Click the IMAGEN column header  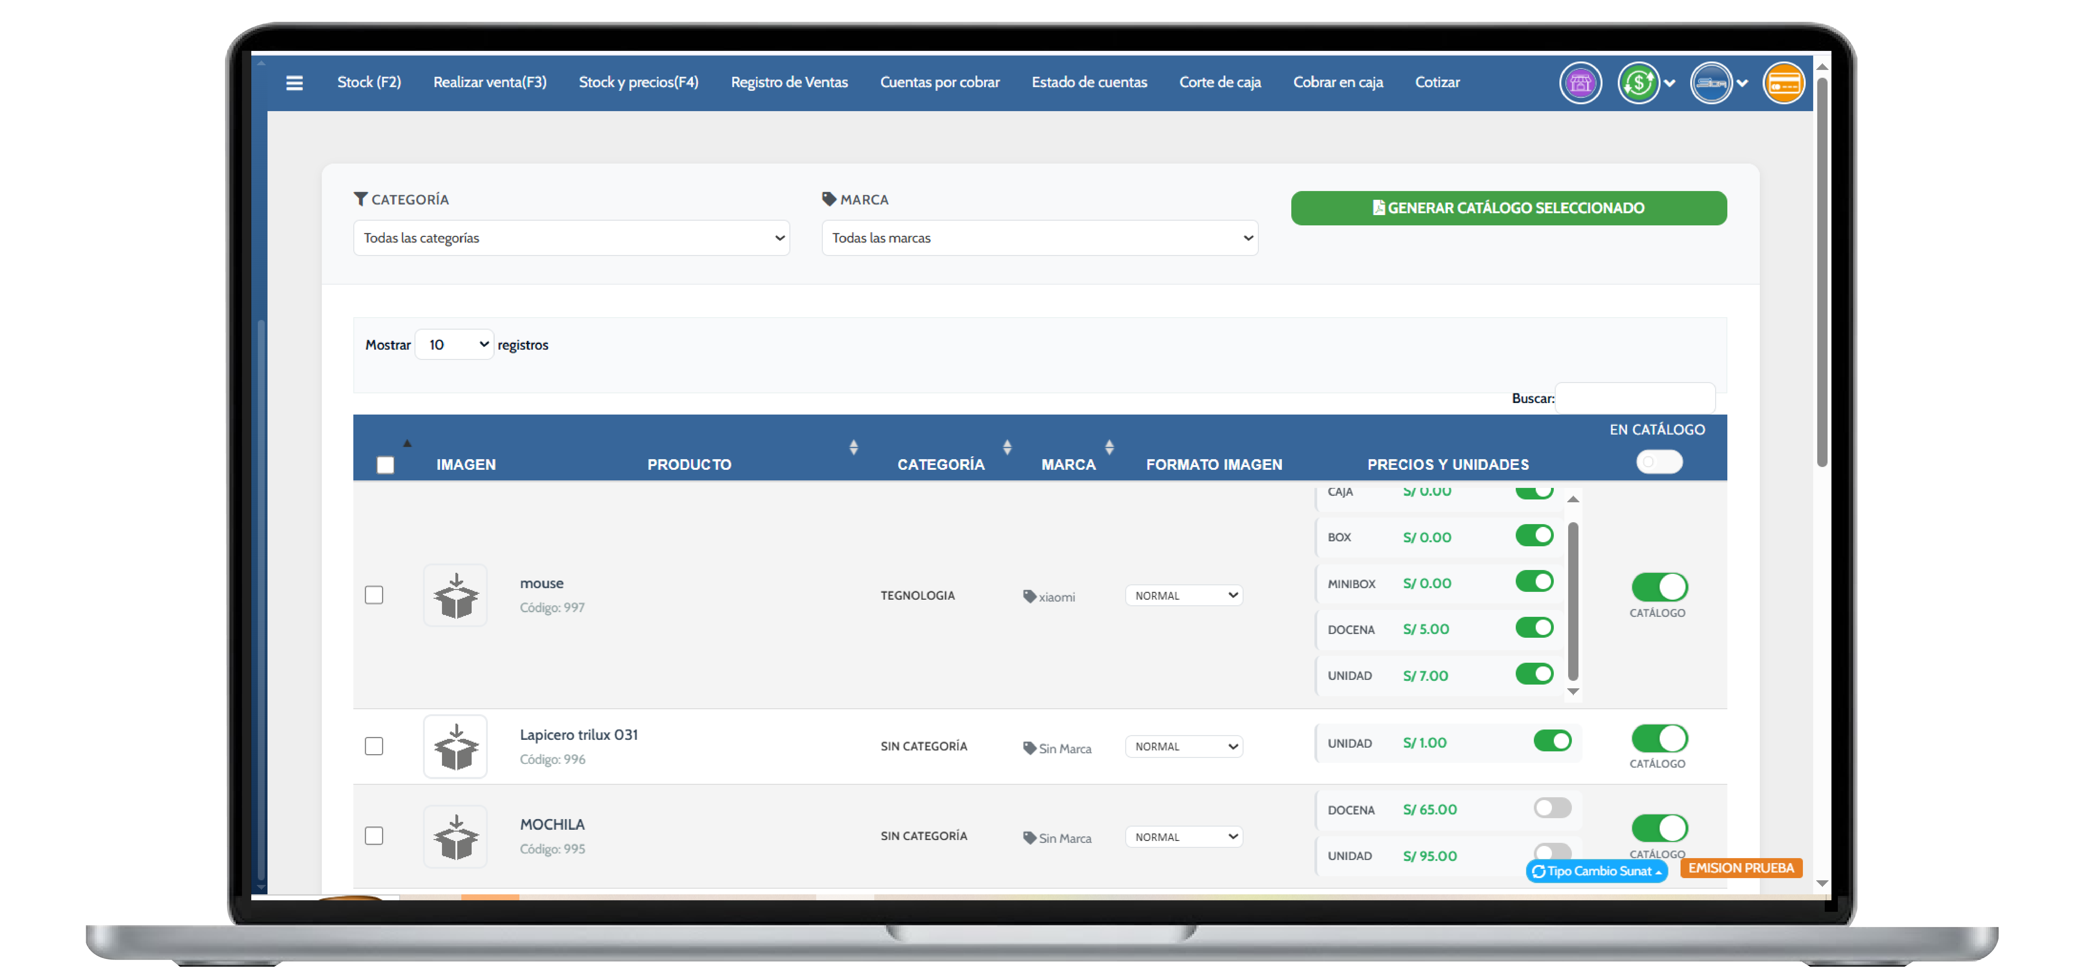coord(466,465)
